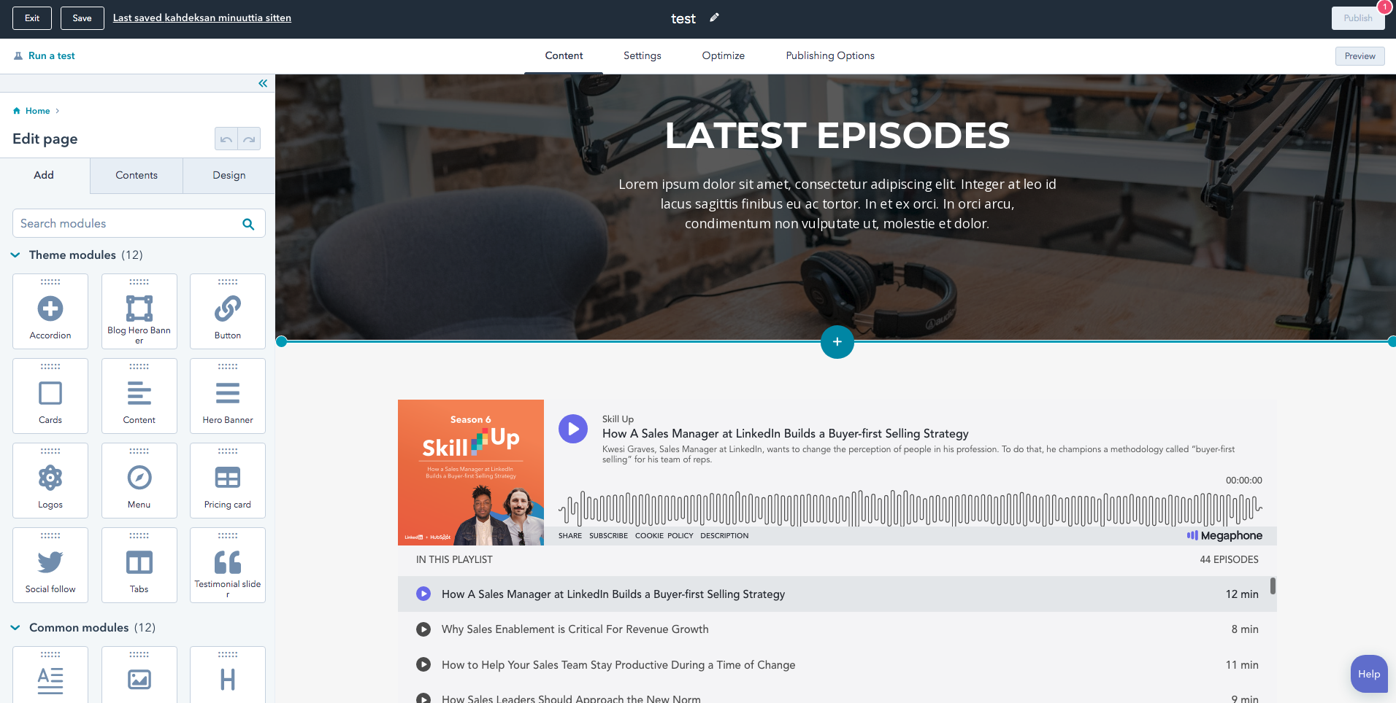Click Run a test link
Screen dimensions: 1396x703
coord(45,56)
